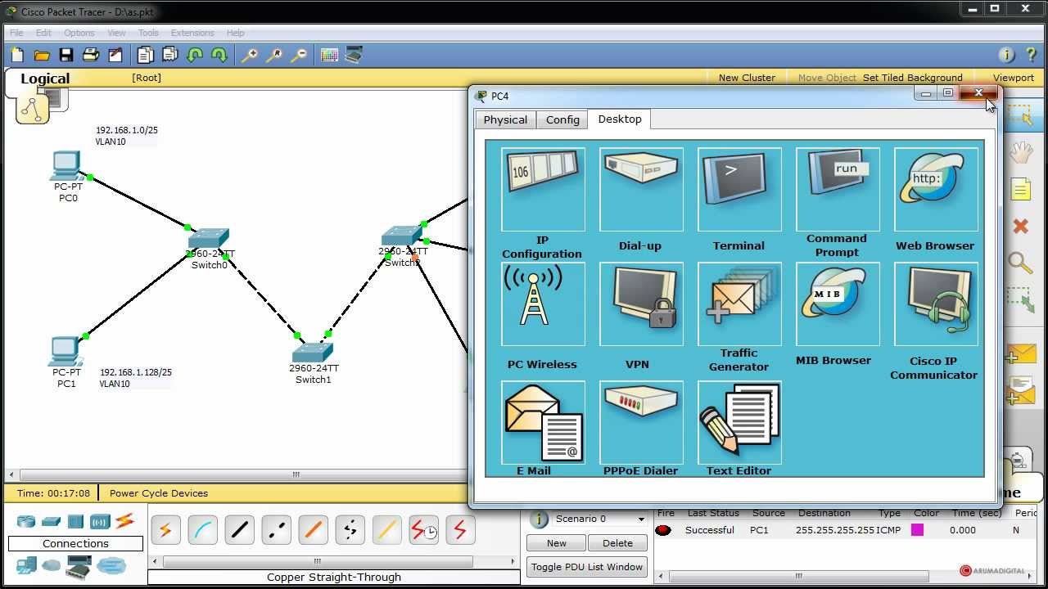Open the MIB Browser

click(838, 304)
